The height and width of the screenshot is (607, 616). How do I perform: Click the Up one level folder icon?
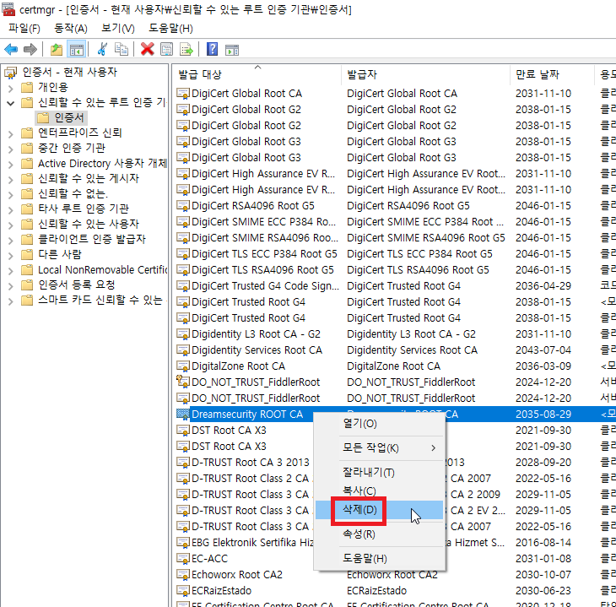coord(57,50)
